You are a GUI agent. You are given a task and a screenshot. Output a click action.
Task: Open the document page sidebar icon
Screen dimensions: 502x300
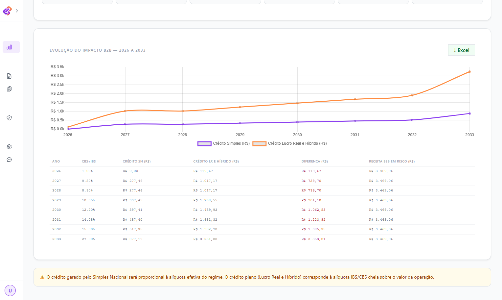click(9, 76)
